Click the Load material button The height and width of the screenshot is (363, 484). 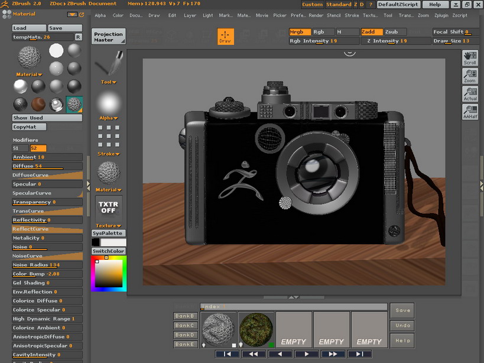click(x=29, y=28)
